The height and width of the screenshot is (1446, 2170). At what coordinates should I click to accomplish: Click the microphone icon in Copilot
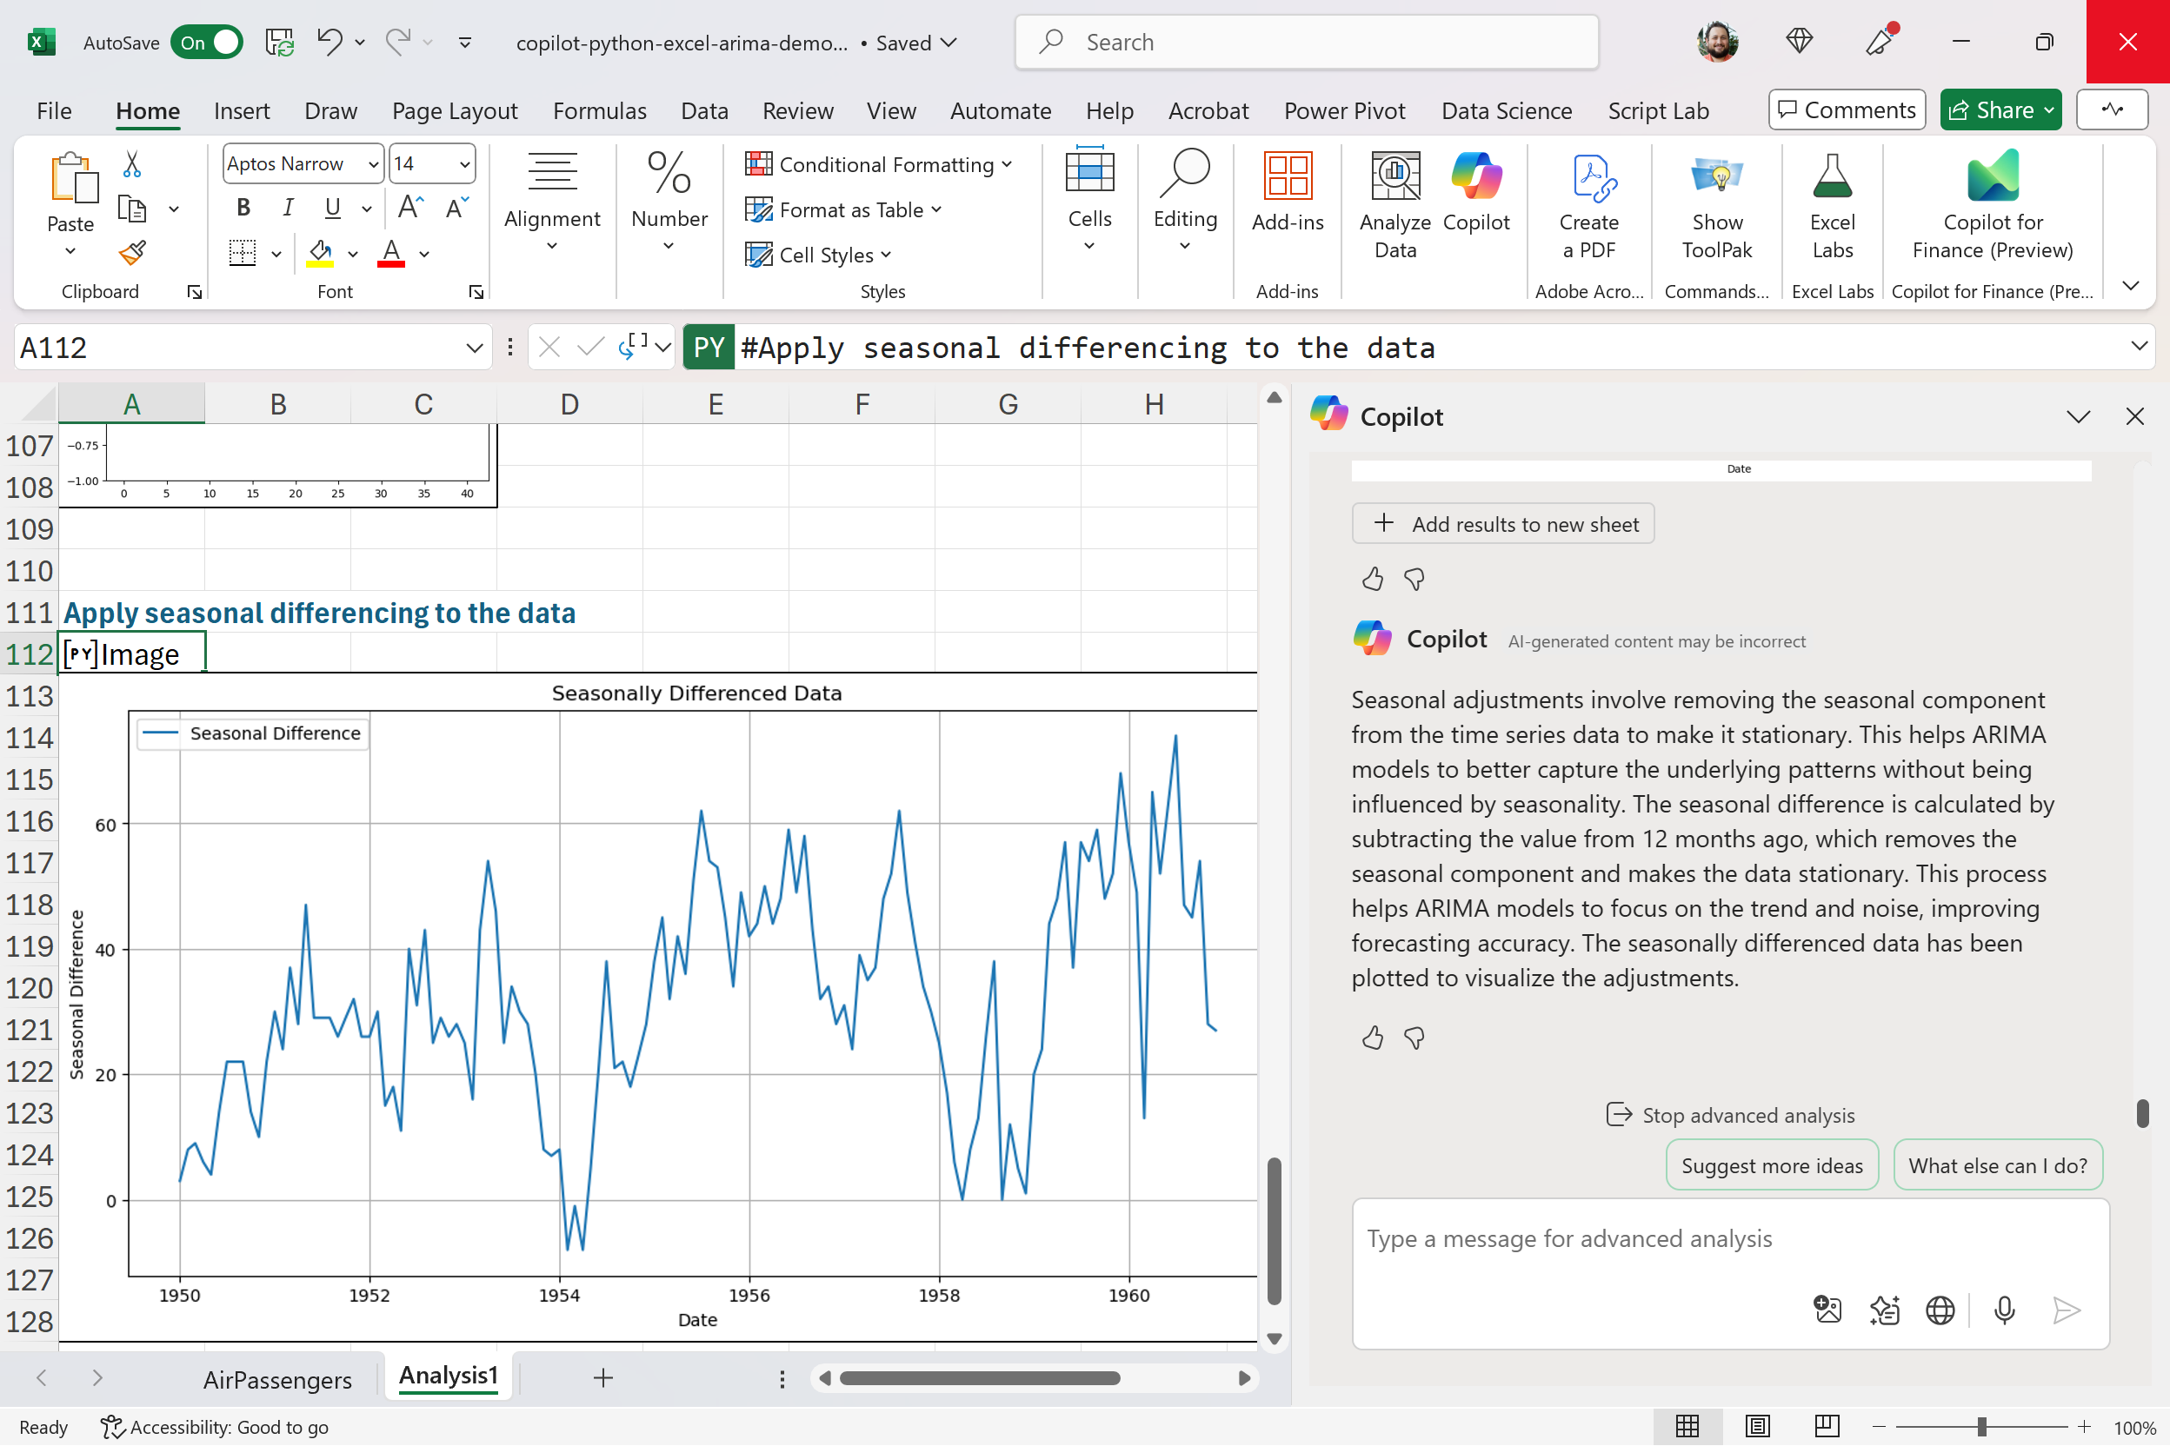2004,1310
